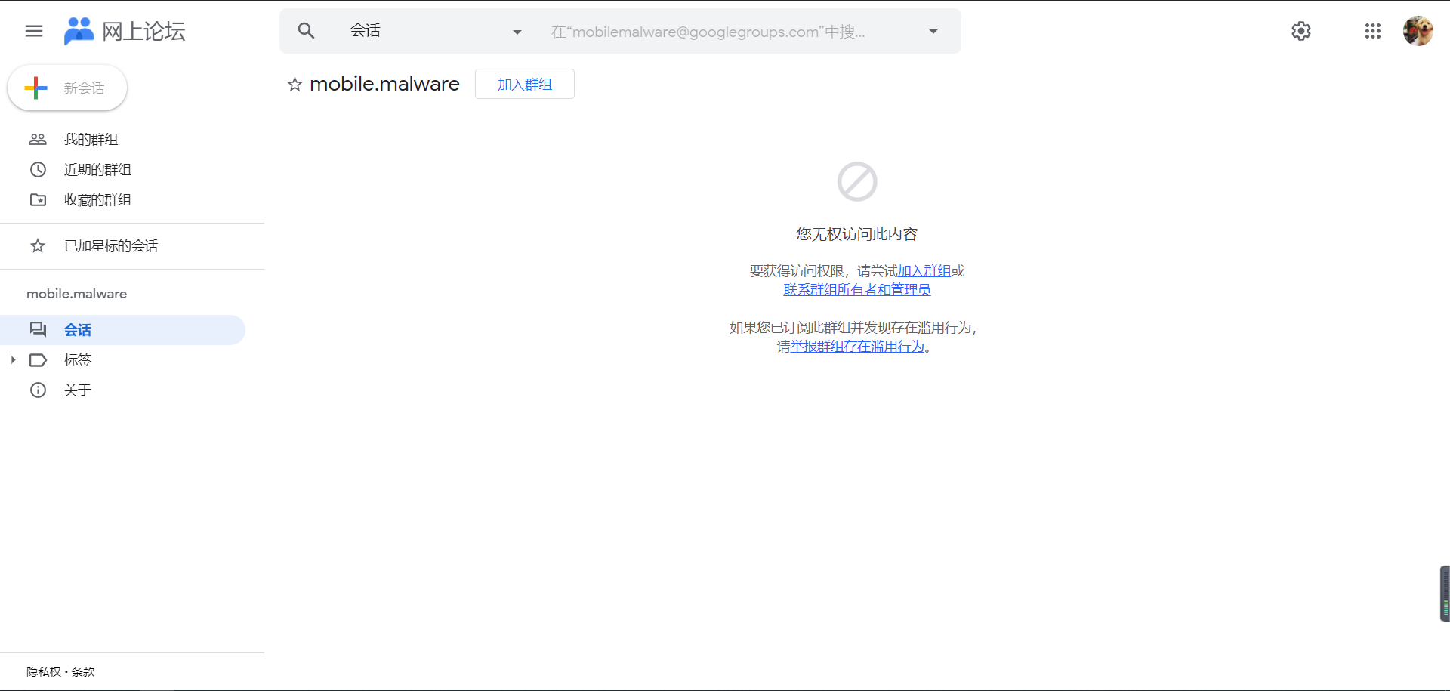
Task: Expand the 标签 labels tree
Action: coord(12,360)
